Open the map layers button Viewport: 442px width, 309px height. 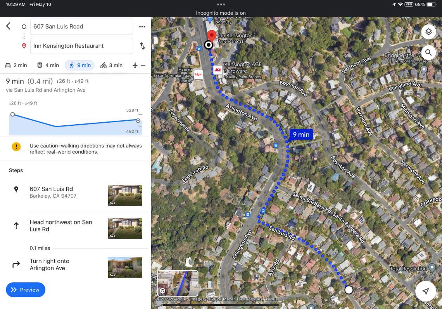(x=428, y=31)
